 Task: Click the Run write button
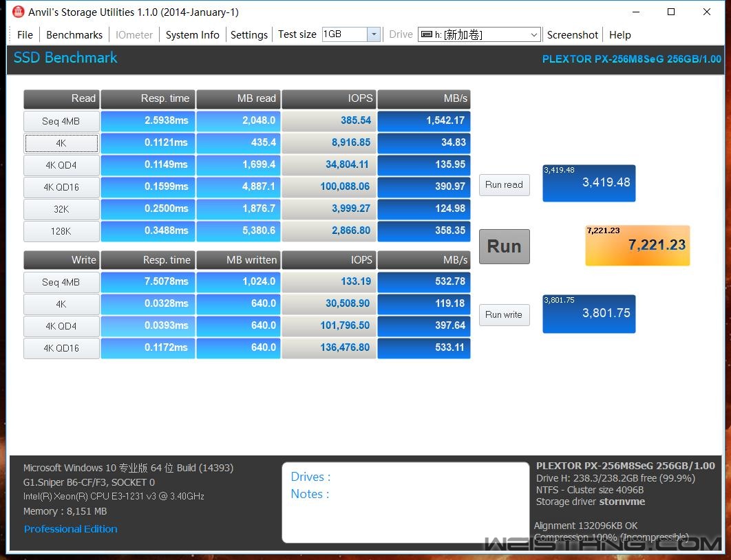coord(504,315)
